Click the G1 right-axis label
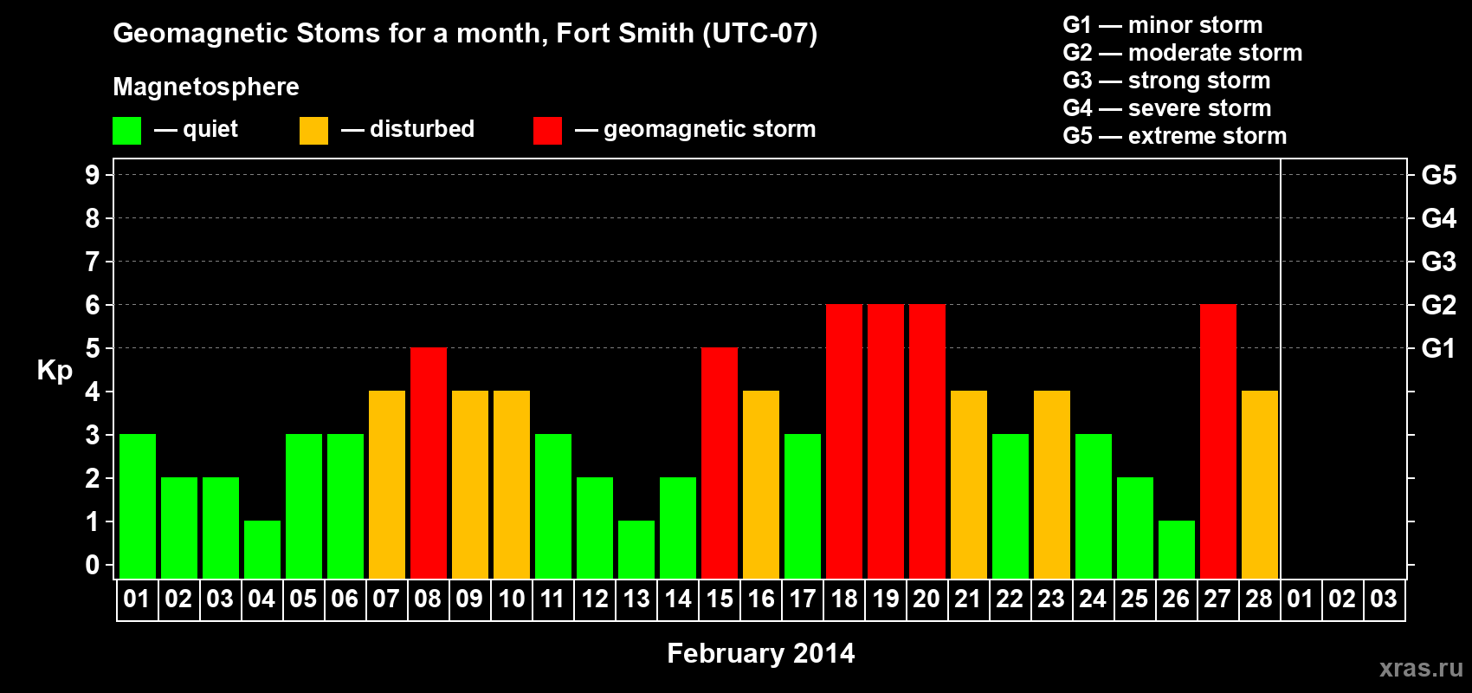This screenshot has height=693, width=1472. 1438,348
